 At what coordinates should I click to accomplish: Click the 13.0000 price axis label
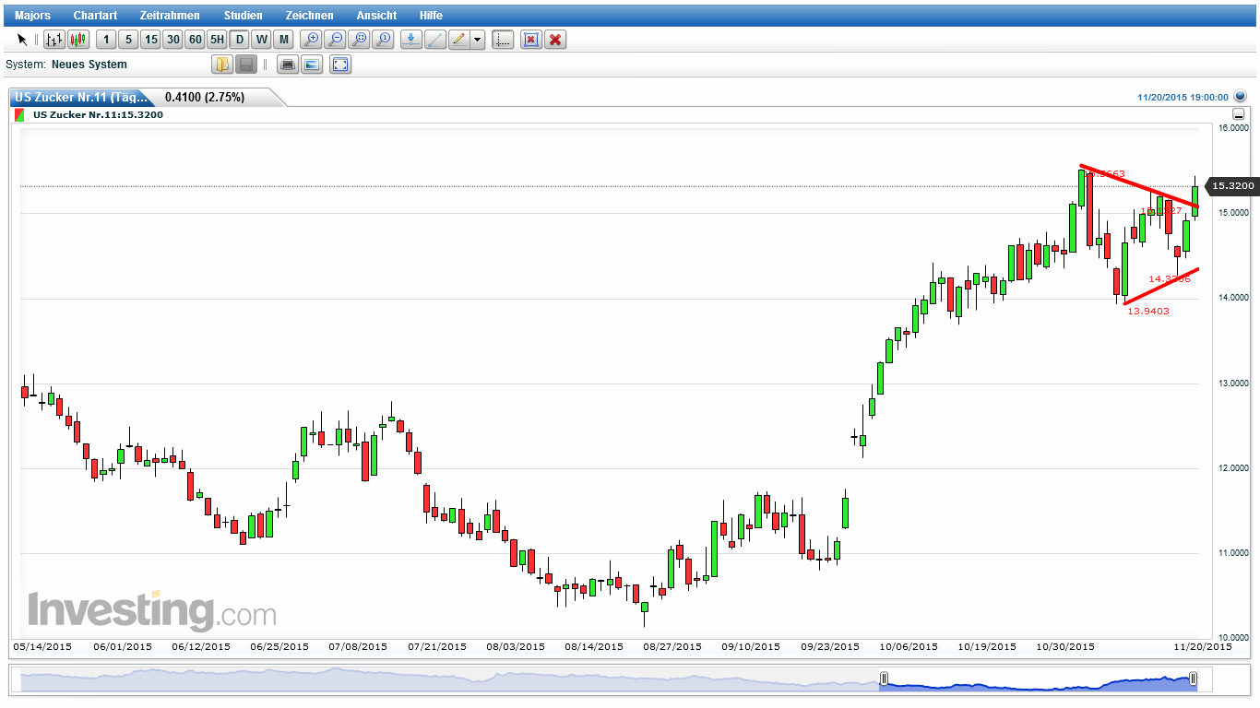[x=1232, y=383]
